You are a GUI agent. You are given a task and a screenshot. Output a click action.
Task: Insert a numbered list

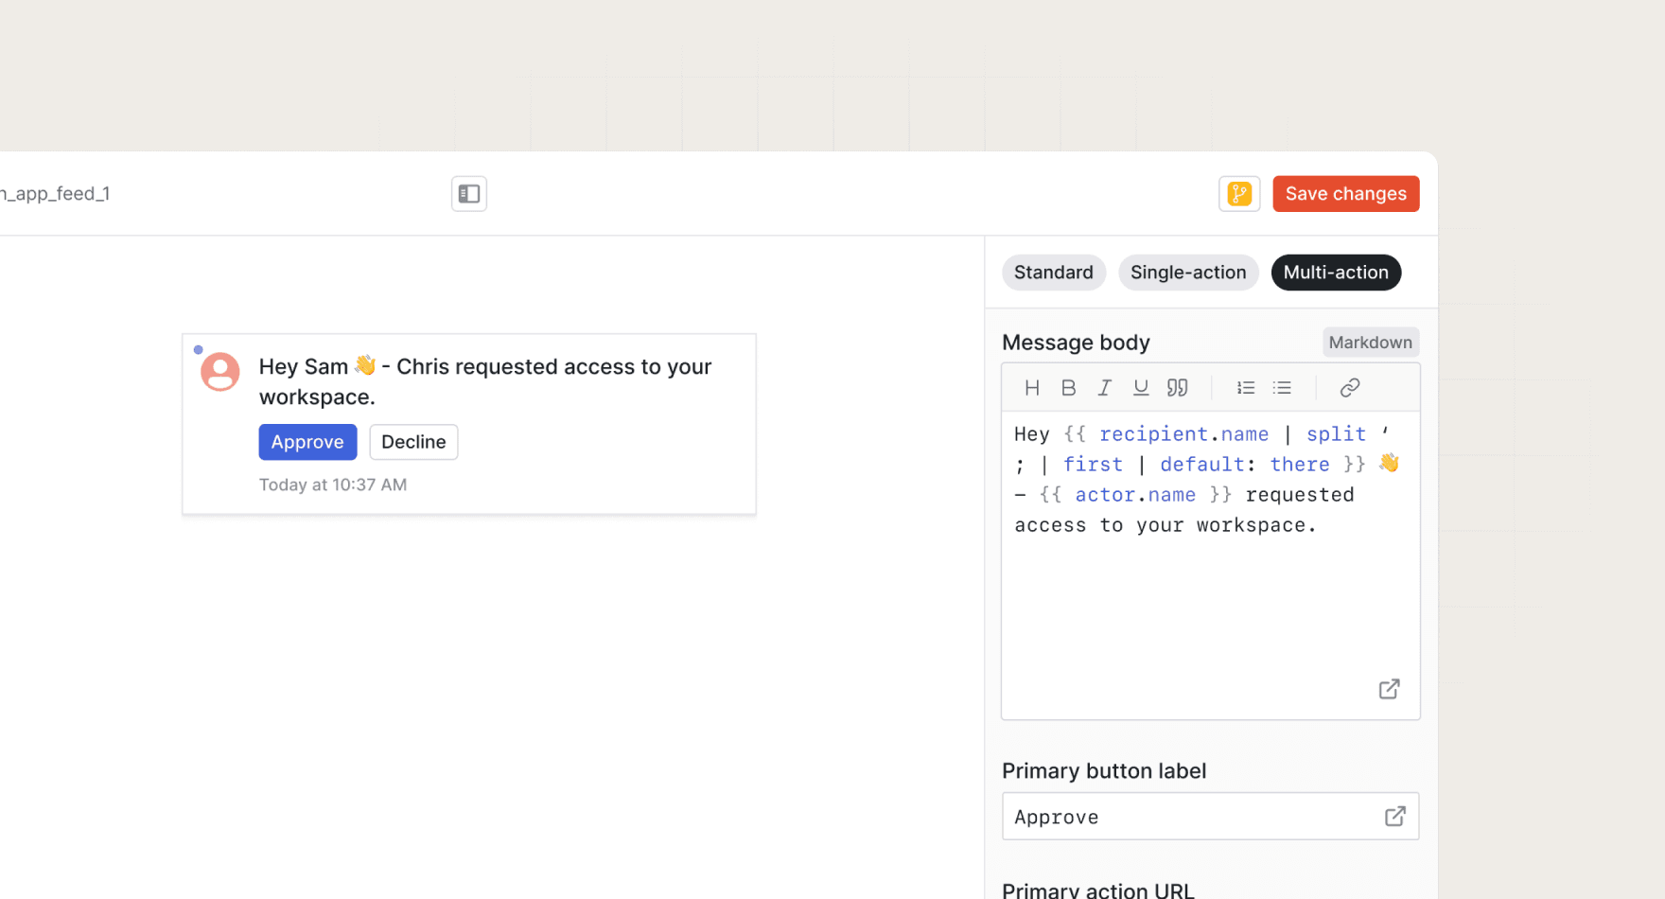click(x=1246, y=388)
